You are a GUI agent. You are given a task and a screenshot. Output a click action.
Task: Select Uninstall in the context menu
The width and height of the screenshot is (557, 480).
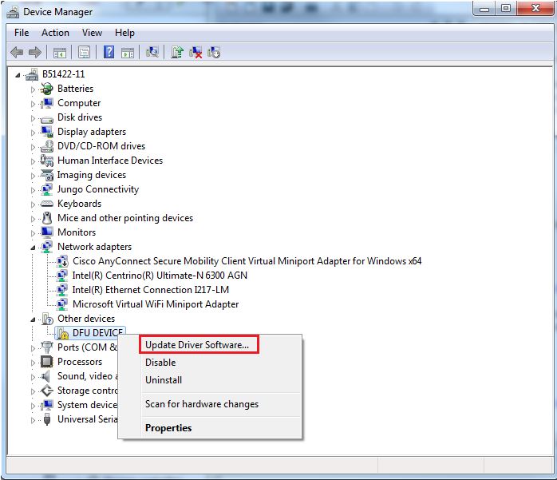coord(164,380)
